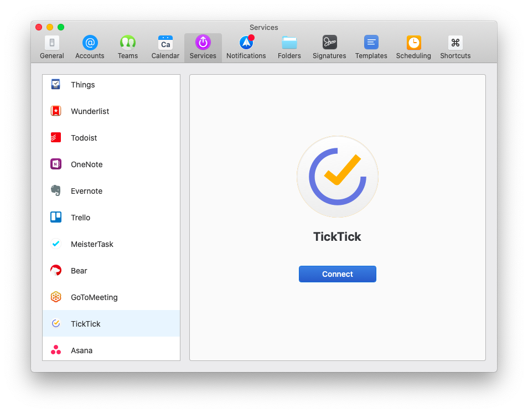Switch to the General tab
Image resolution: width=528 pixels, height=413 pixels.
51,47
